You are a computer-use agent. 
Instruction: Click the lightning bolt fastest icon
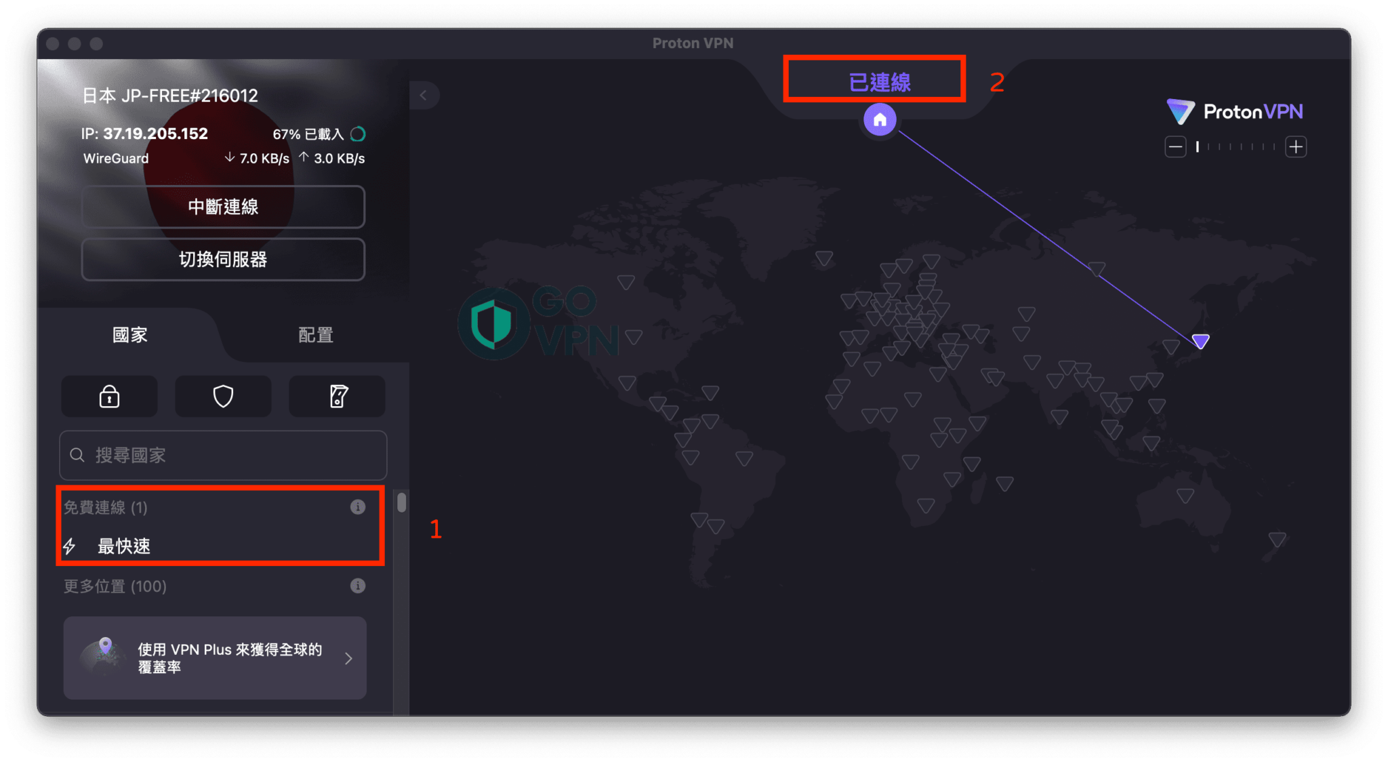[x=70, y=546]
